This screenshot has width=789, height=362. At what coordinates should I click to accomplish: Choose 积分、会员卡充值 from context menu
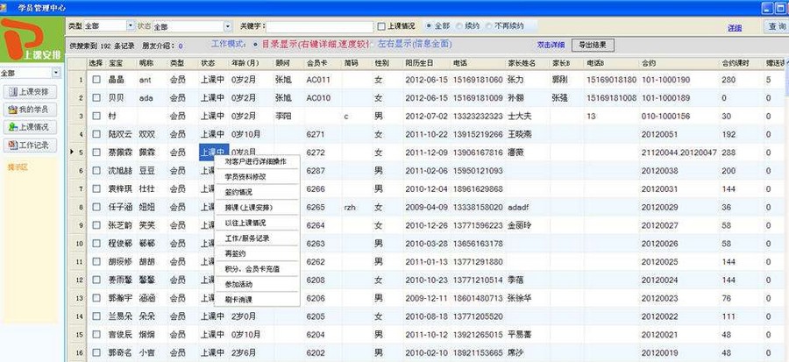(257, 269)
